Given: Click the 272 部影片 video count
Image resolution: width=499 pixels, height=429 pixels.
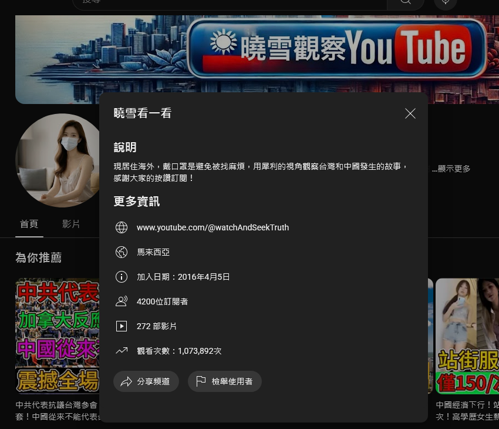Looking at the screenshot, I should (157, 326).
